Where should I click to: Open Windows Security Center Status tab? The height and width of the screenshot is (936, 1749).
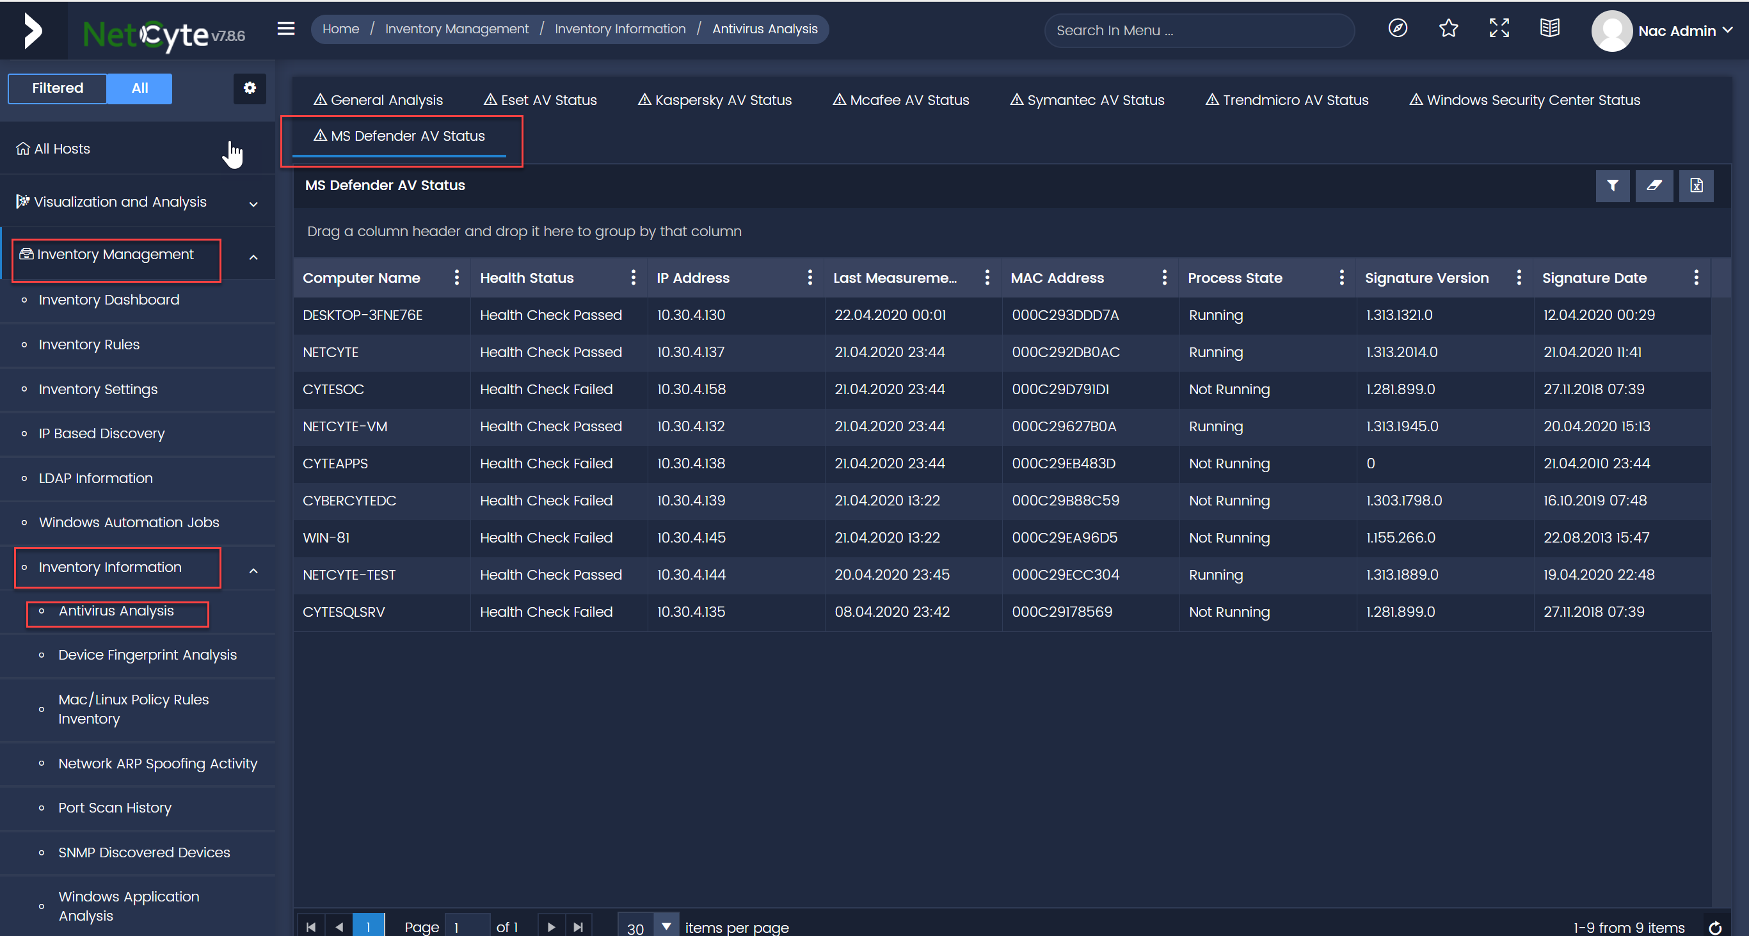(1525, 100)
